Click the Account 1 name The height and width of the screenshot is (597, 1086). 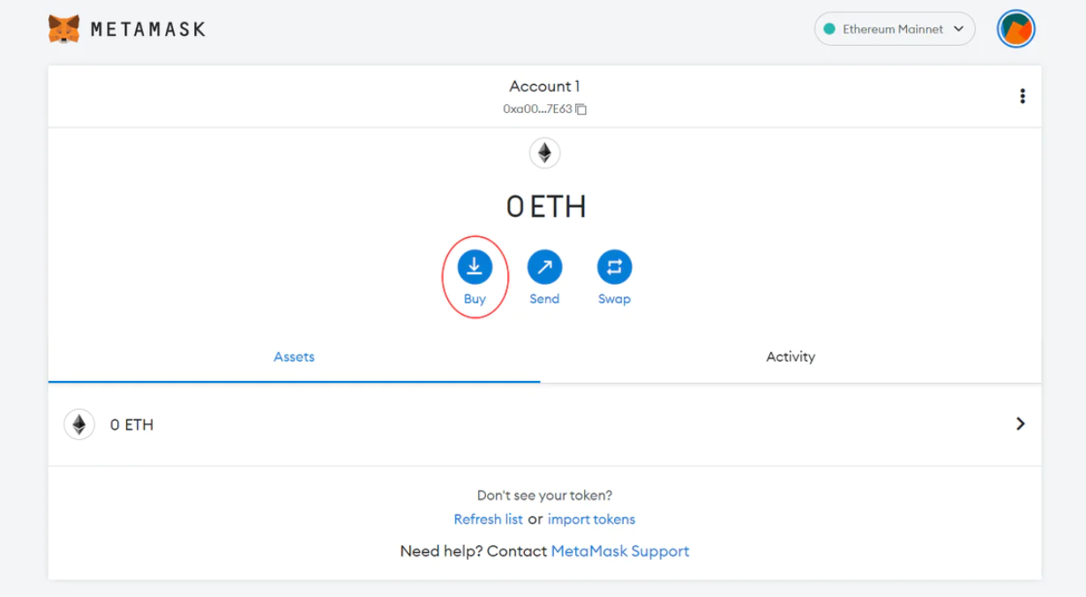(x=544, y=86)
